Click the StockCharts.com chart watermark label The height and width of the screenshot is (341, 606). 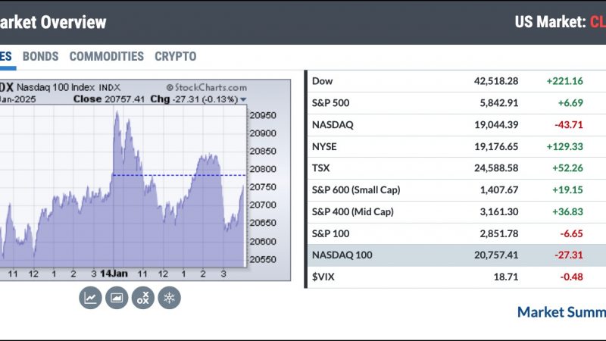pos(207,88)
